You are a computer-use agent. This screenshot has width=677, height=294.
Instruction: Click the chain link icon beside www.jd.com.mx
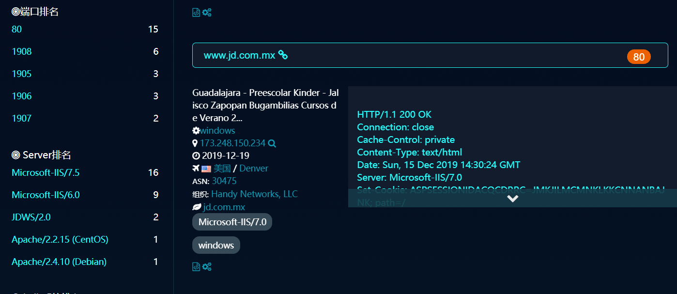pyautogui.click(x=283, y=55)
